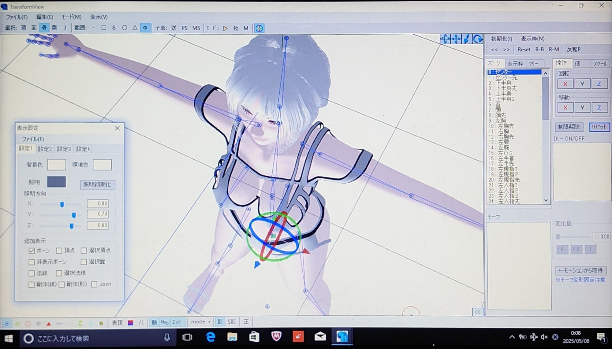
Task: Open the mode dropdown in bottom toolbar
Action: (x=201, y=322)
